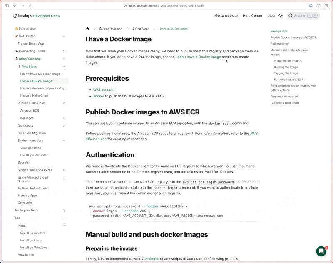Open the AWS account link

[x=103, y=90]
